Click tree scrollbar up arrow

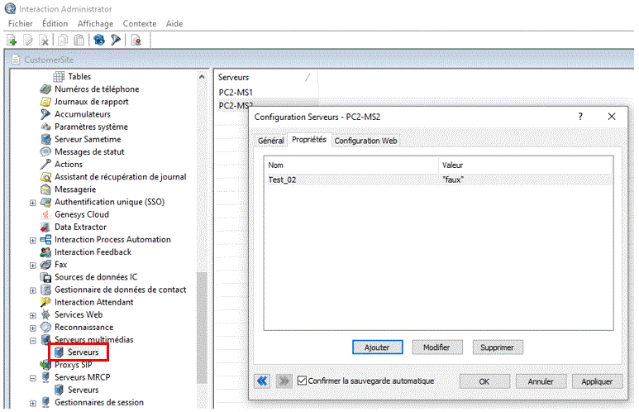(x=202, y=77)
